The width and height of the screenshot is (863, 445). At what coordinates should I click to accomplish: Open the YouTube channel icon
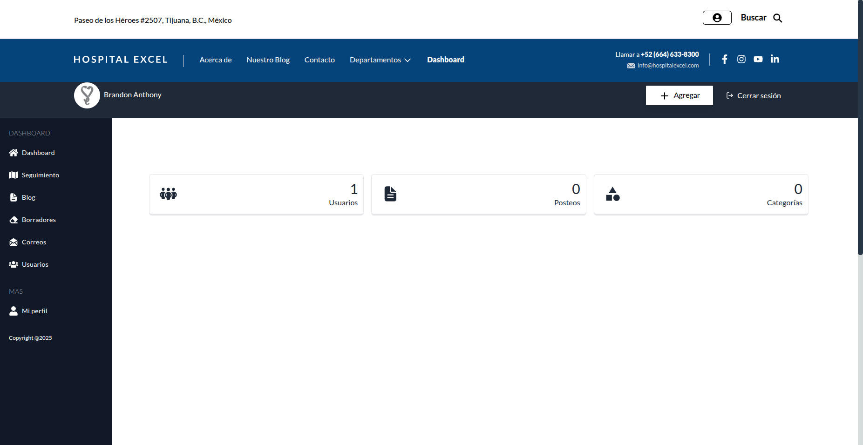758,59
